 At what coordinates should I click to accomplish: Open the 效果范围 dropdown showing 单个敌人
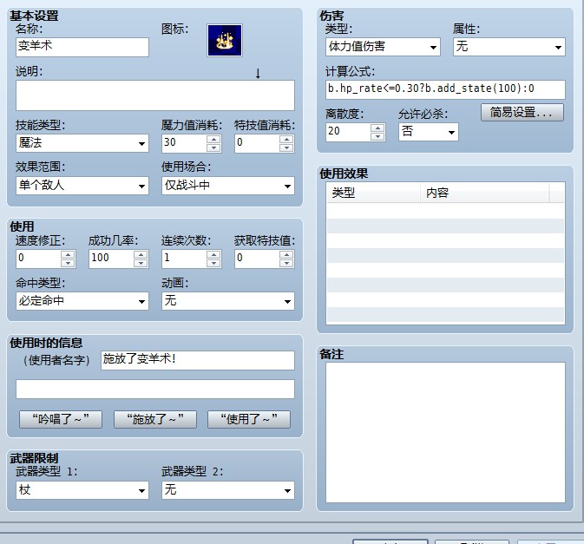pos(82,186)
